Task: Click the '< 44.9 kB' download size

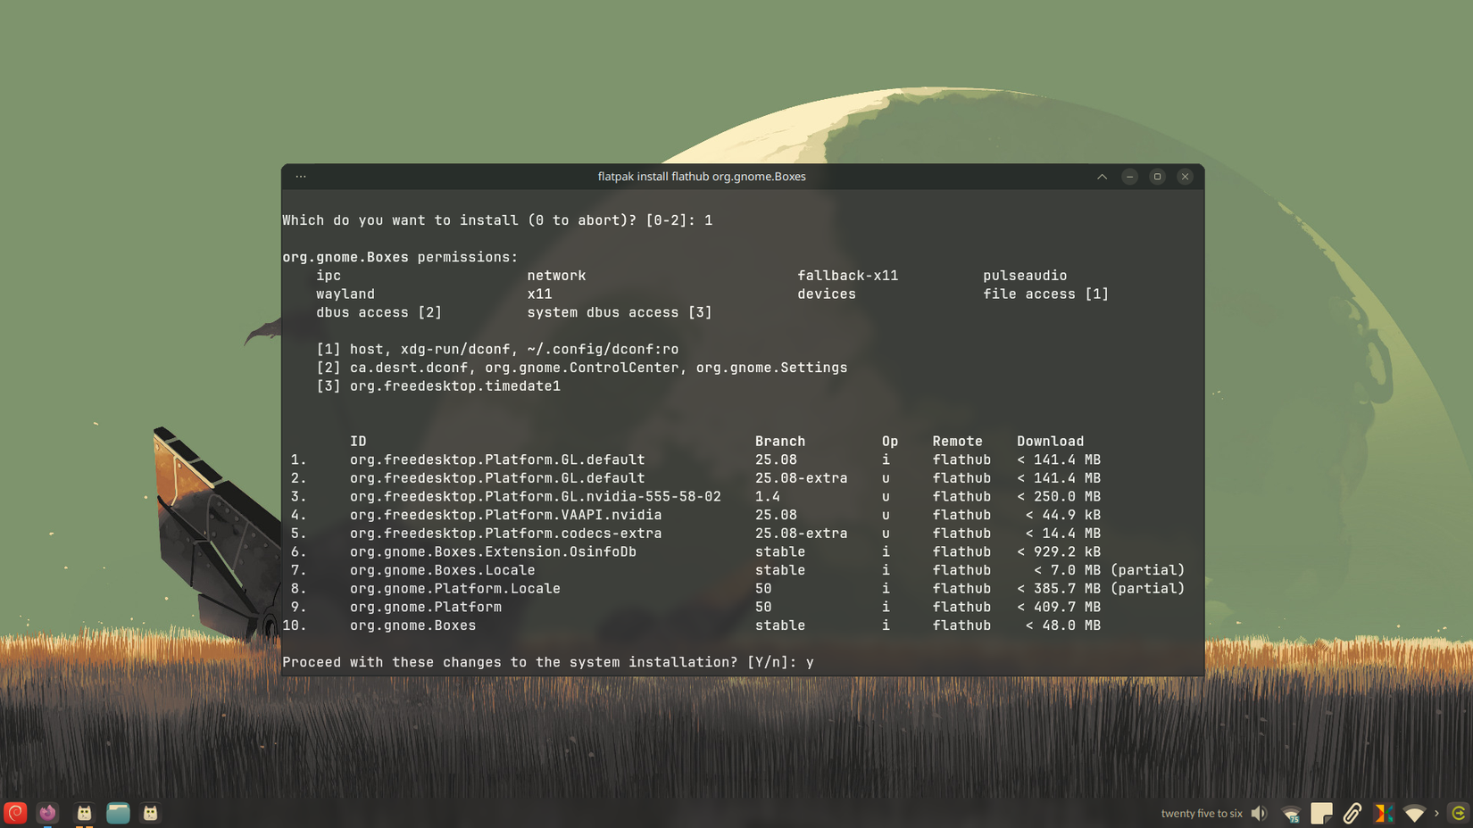Action: click(1063, 515)
